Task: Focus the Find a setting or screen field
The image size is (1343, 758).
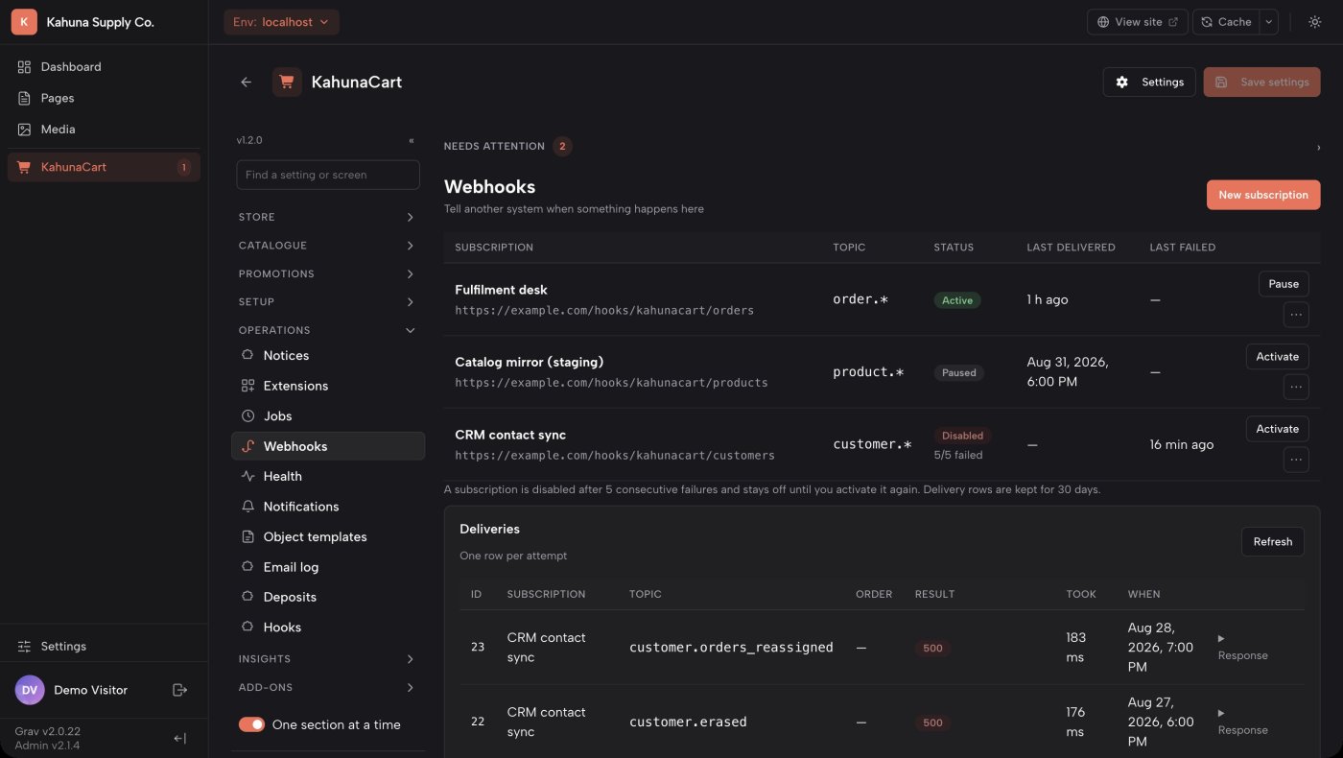Action: tap(328, 175)
